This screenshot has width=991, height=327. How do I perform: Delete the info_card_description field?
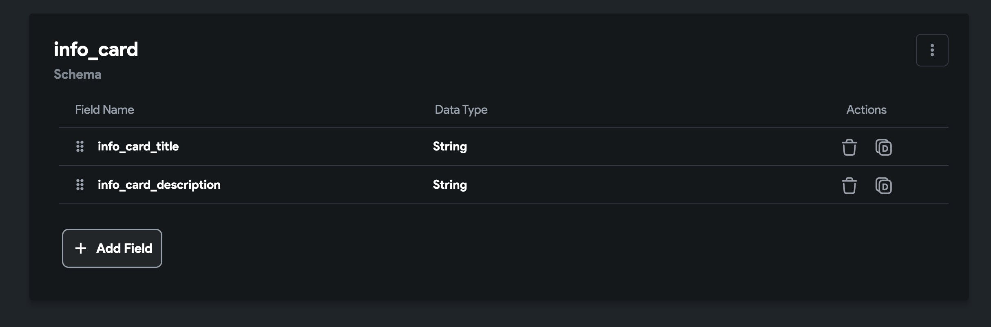[x=849, y=186]
